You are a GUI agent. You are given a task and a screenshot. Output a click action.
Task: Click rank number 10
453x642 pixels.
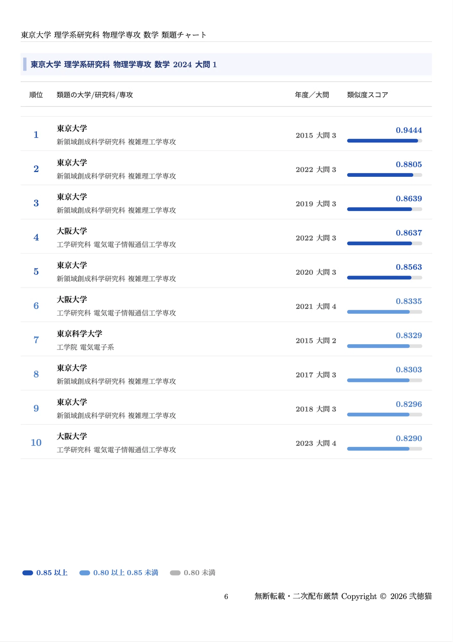click(36, 442)
